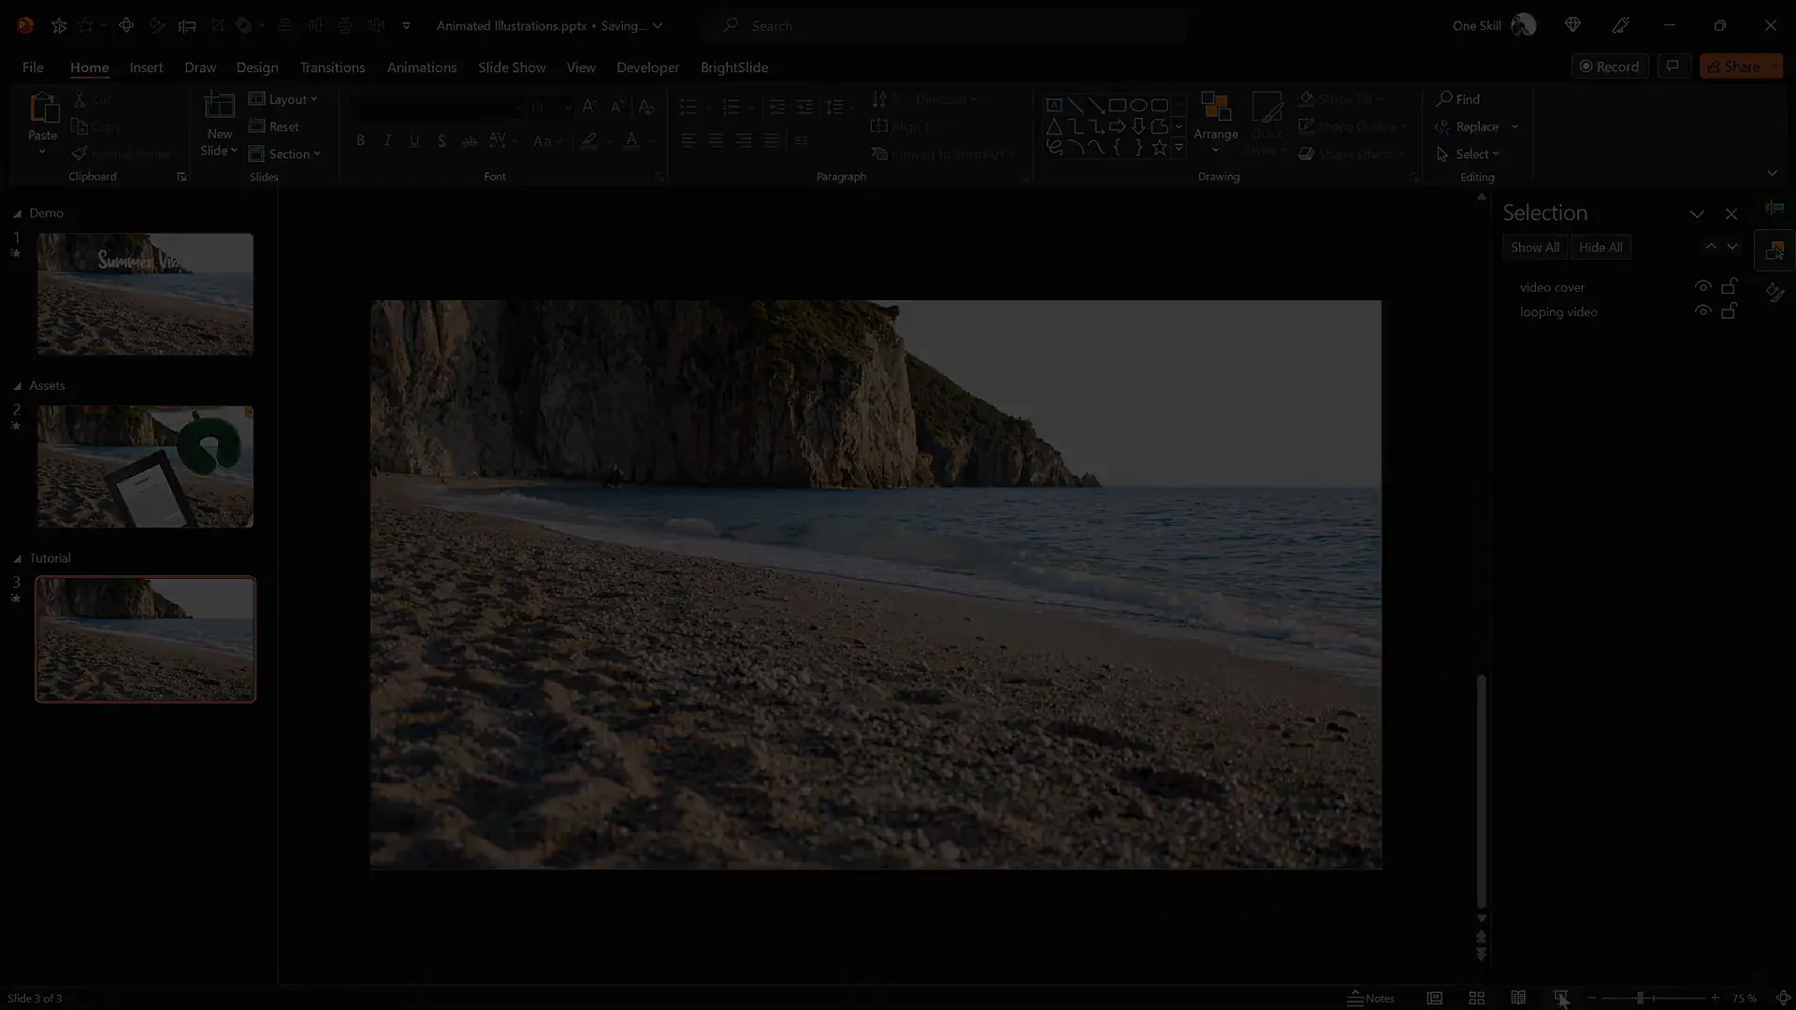Open Selection pane options chevron

pos(1697,214)
